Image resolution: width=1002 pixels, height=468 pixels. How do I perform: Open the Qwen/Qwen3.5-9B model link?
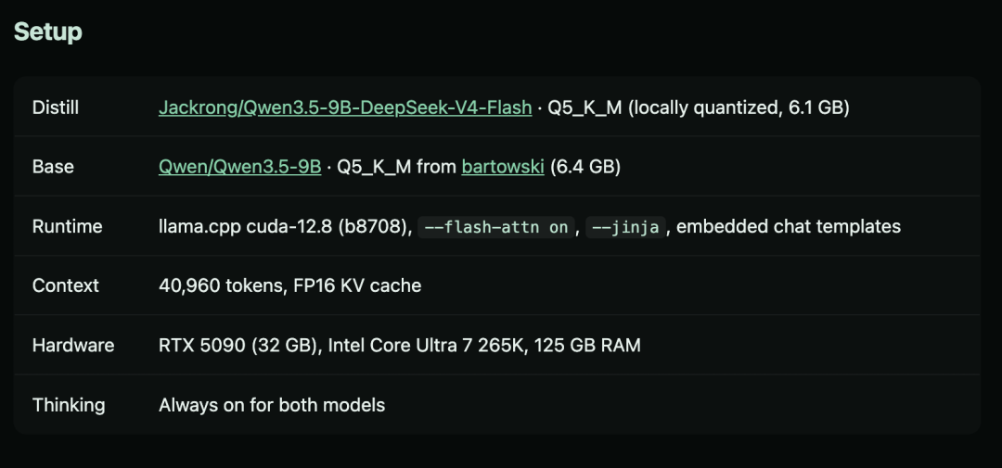click(x=239, y=167)
